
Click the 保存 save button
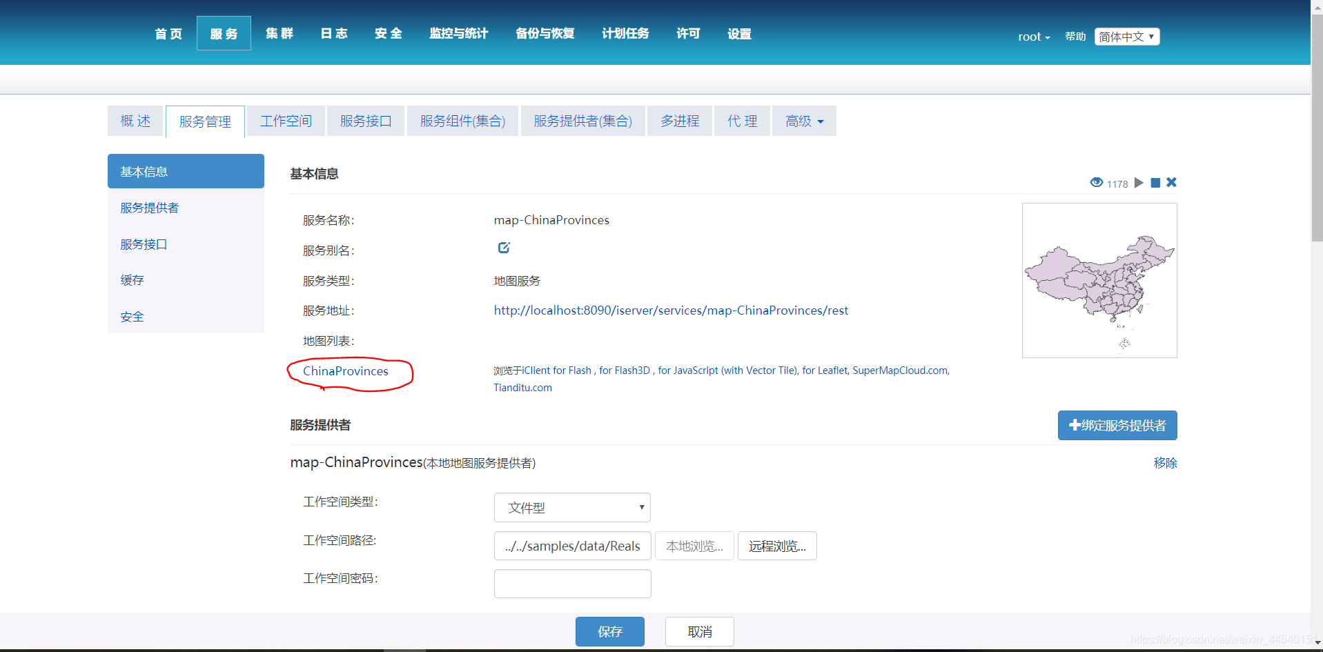[610, 631]
